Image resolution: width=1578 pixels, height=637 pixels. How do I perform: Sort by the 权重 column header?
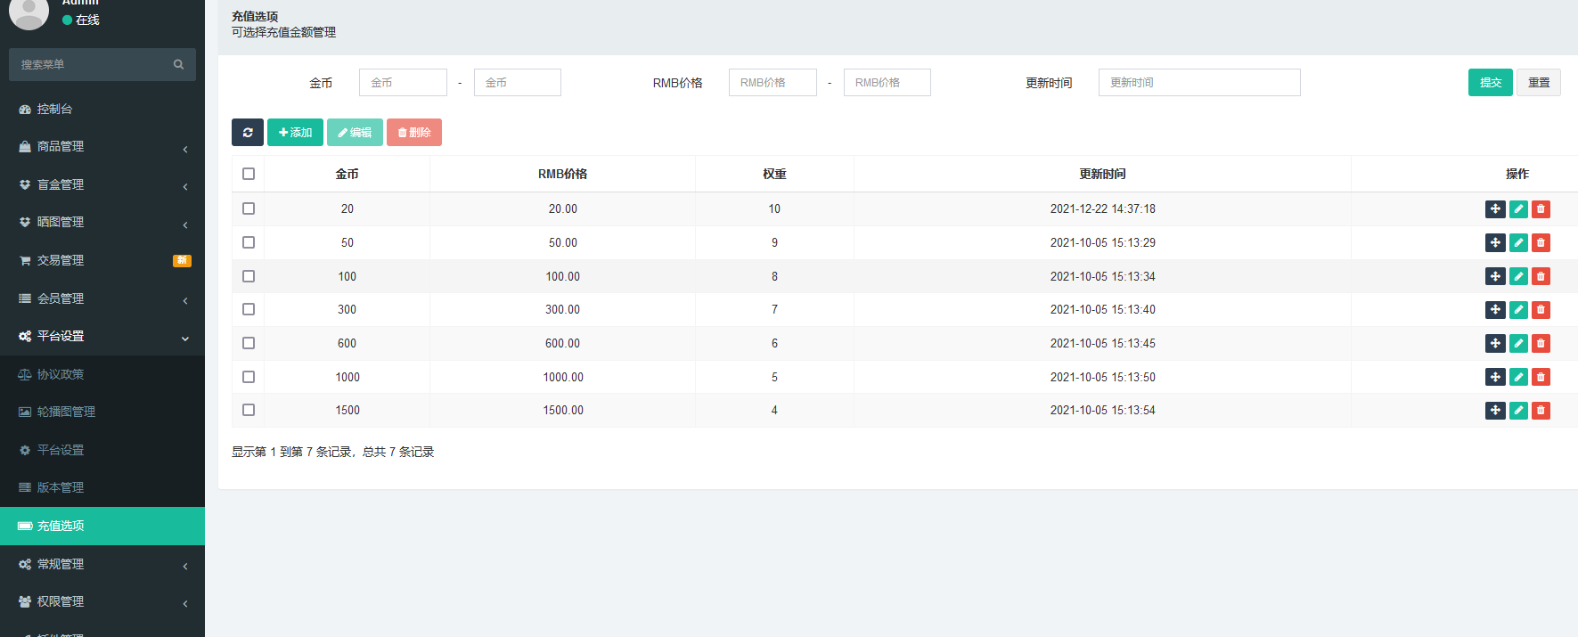pos(774,174)
